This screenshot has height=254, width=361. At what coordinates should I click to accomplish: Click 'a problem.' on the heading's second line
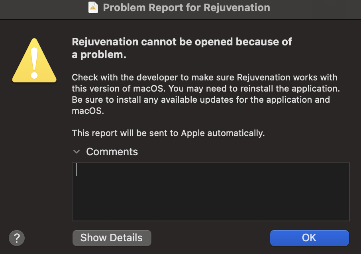coord(99,55)
